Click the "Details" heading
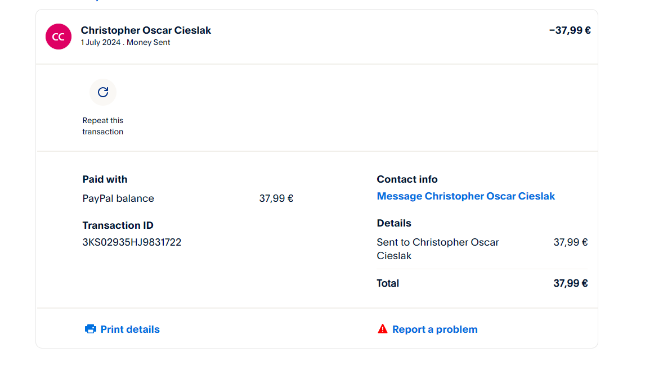The height and width of the screenshot is (371, 672). click(394, 223)
